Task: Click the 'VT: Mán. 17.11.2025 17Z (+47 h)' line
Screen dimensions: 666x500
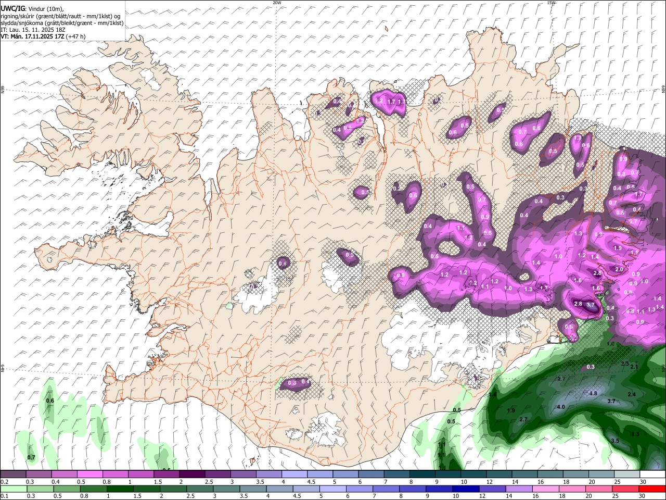Action: 43,36
